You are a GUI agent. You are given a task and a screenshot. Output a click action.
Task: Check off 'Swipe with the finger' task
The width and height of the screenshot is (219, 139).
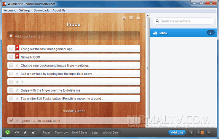click(11, 90)
